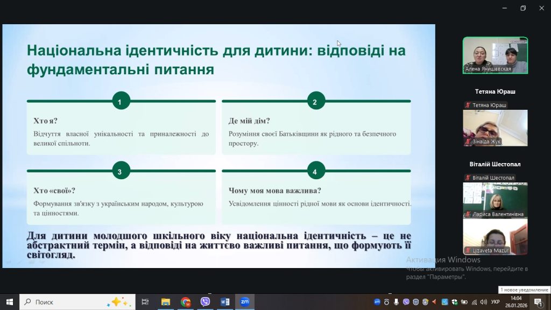Open Лариса Валентинівна's video tile
The image size is (551, 310).
tap(495, 200)
